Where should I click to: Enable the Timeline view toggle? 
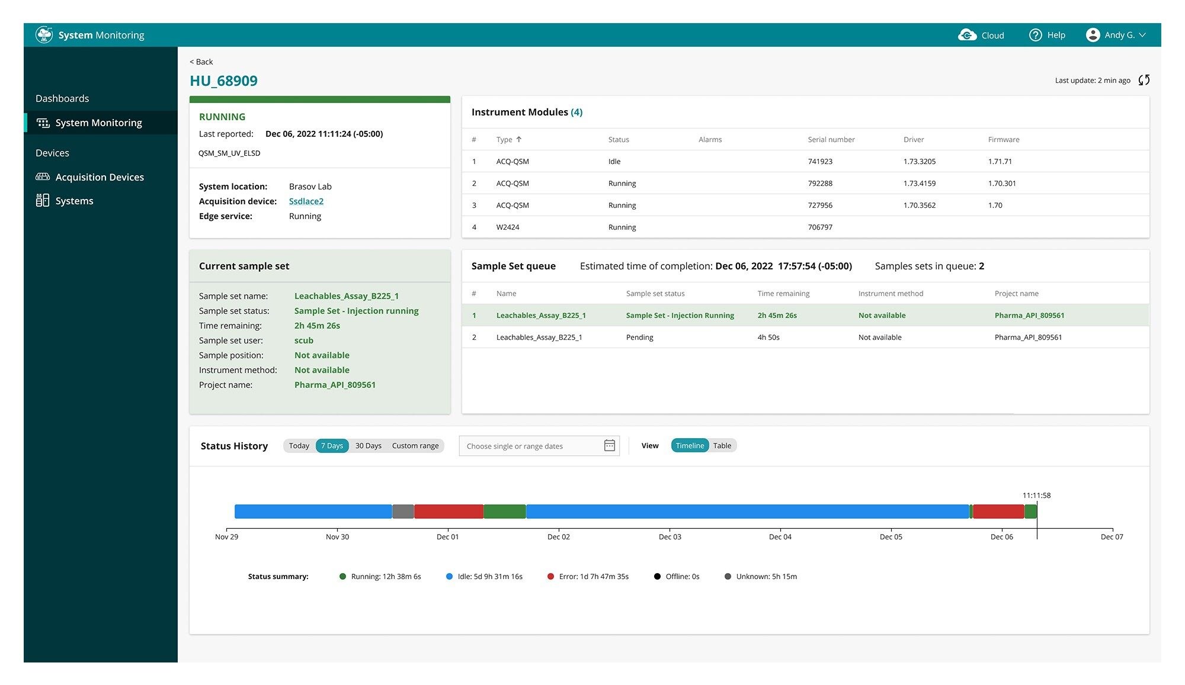(689, 445)
